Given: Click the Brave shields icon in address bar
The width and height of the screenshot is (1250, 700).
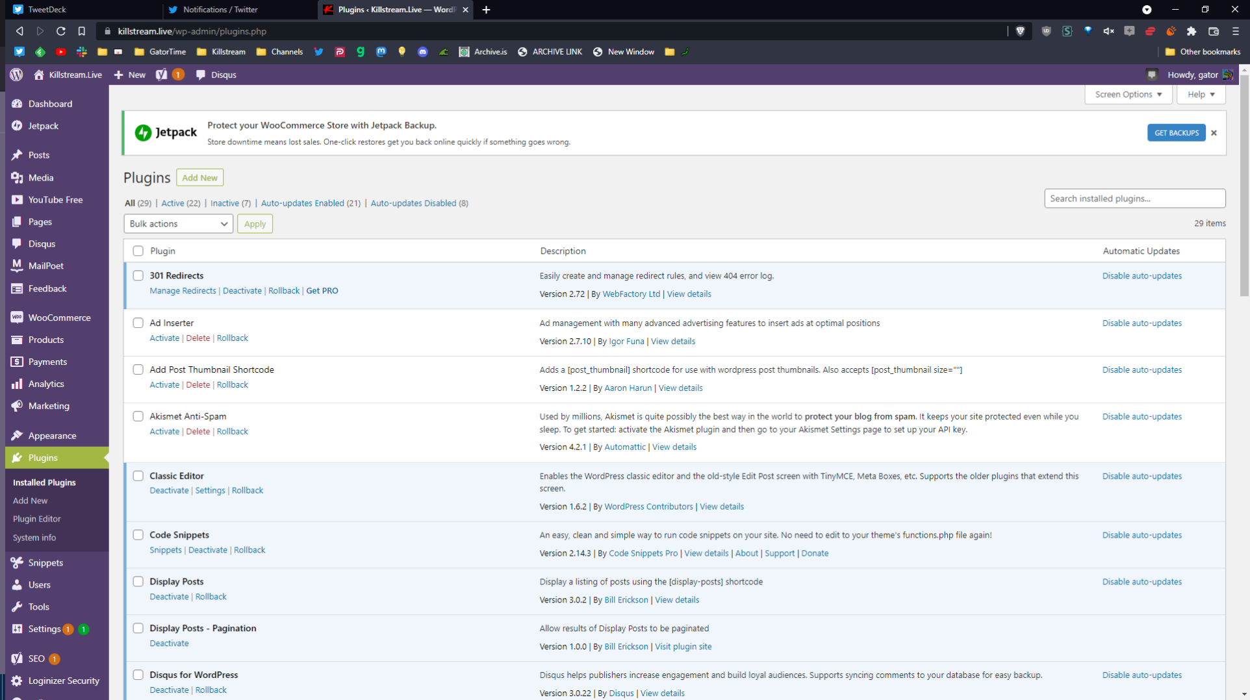Looking at the screenshot, I should [1020, 31].
